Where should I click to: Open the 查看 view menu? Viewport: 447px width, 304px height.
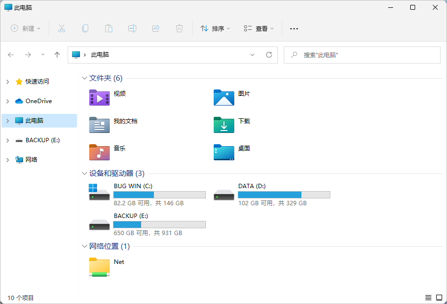259,28
